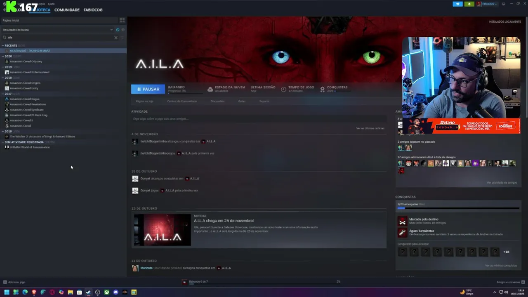Open the Guias tab
The image size is (528, 297).
(x=242, y=101)
